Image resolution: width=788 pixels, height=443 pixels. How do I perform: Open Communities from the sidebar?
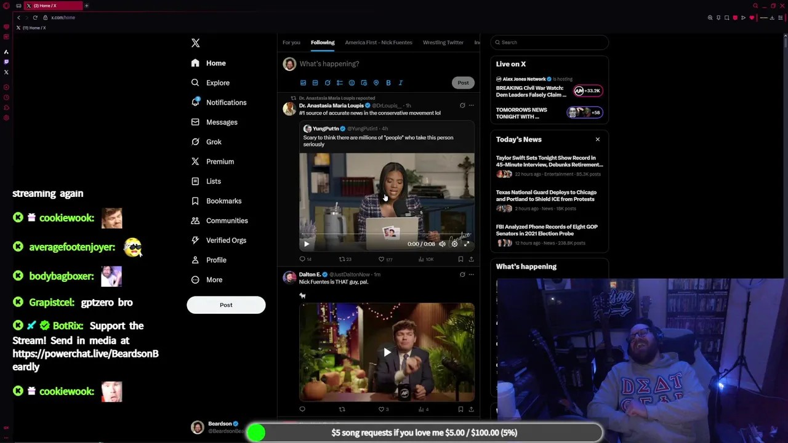[x=220, y=221]
